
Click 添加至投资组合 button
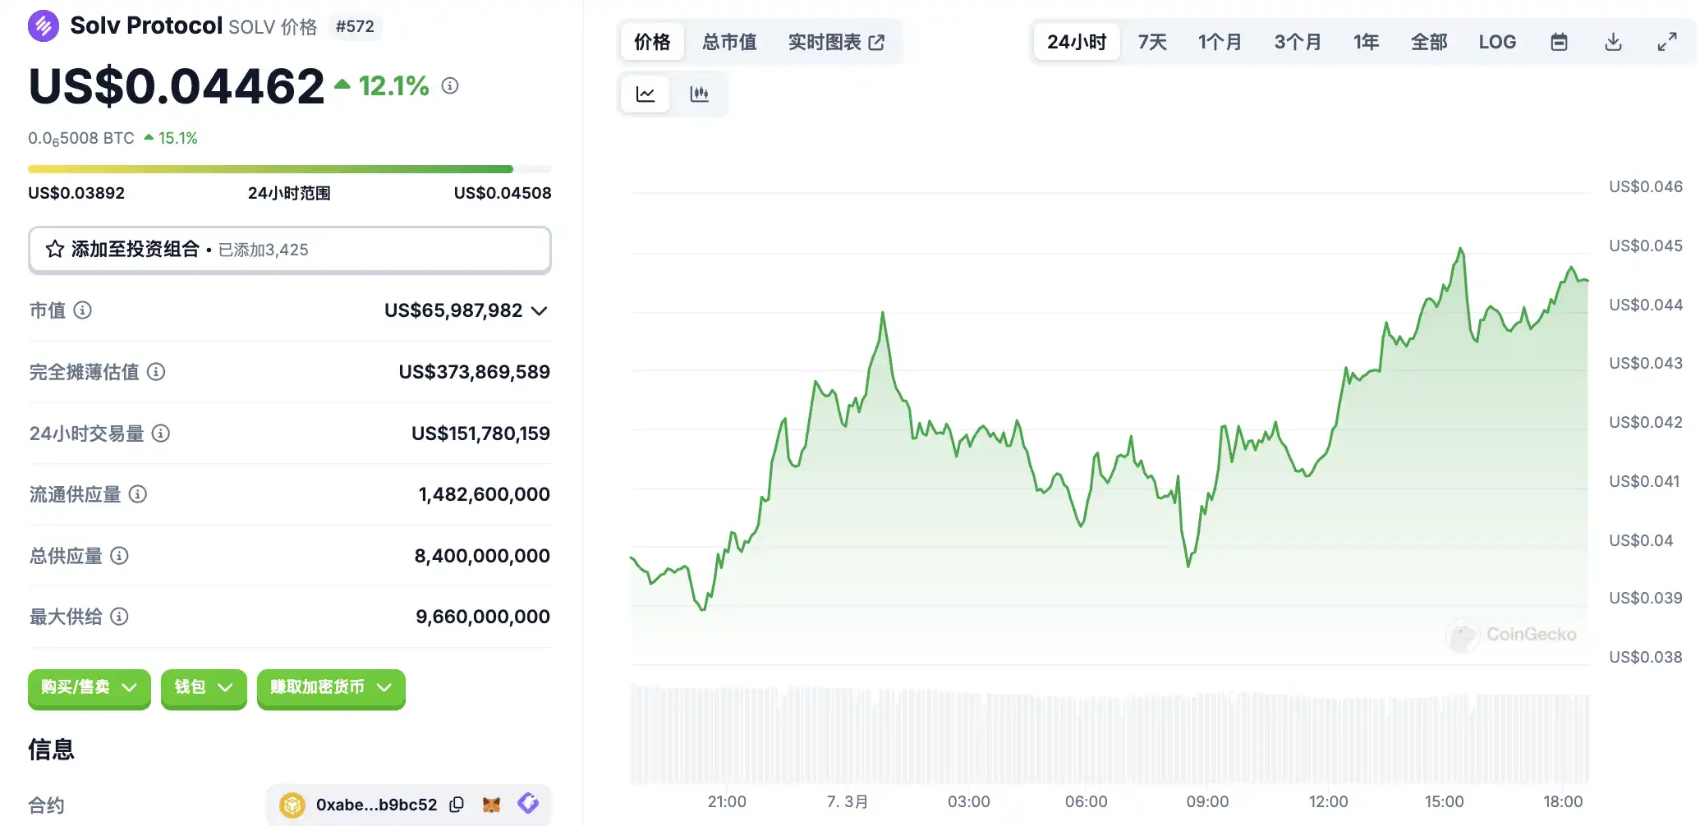tap(289, 250)
